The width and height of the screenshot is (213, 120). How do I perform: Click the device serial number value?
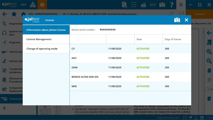107,30
